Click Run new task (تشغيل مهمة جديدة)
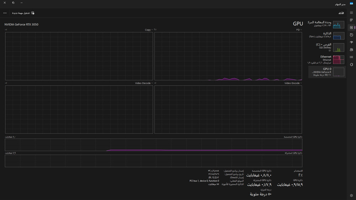 23,13
